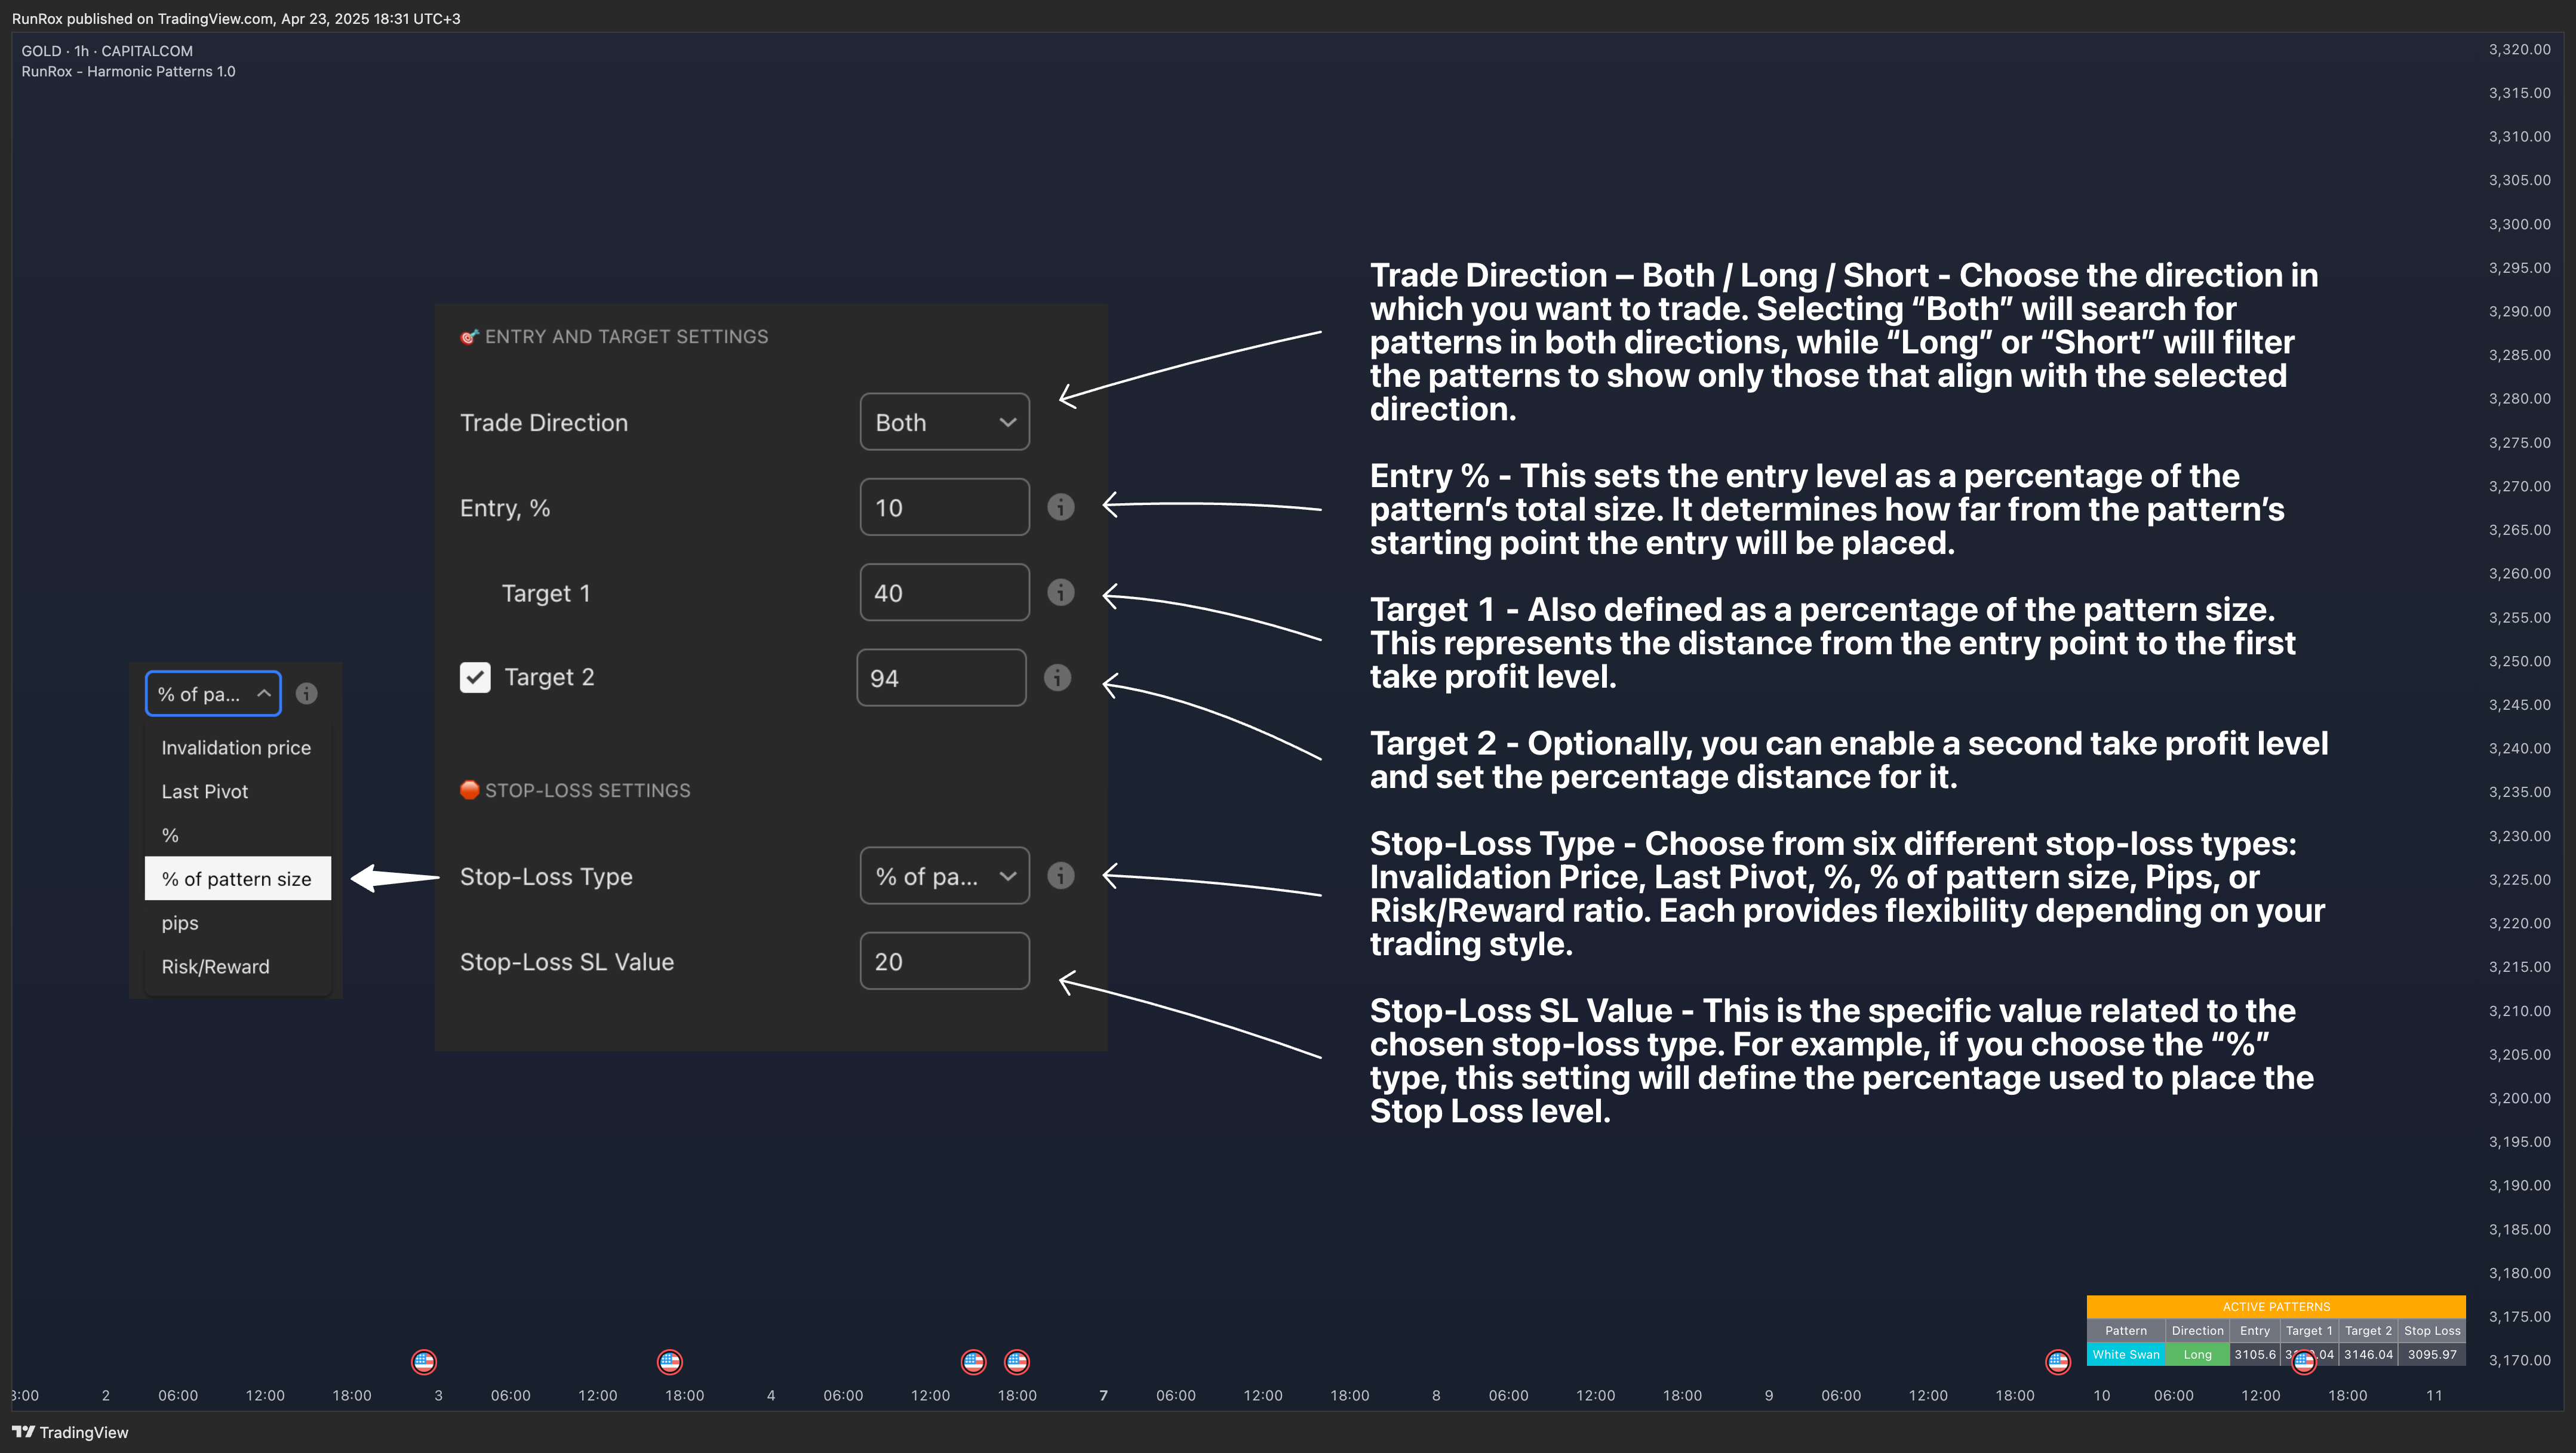Click the RunRox - Harmonic Patterns 1.0 label
The width and height of the screenshot is (2576, 1453).
[x=128, y=71]
